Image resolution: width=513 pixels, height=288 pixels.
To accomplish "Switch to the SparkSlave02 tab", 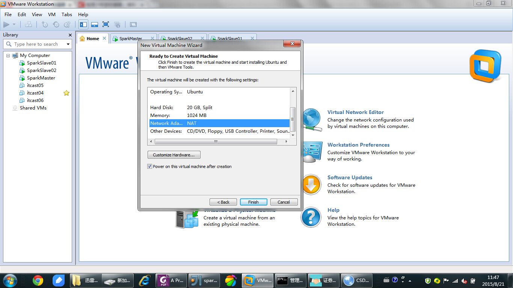I will 180,38.
